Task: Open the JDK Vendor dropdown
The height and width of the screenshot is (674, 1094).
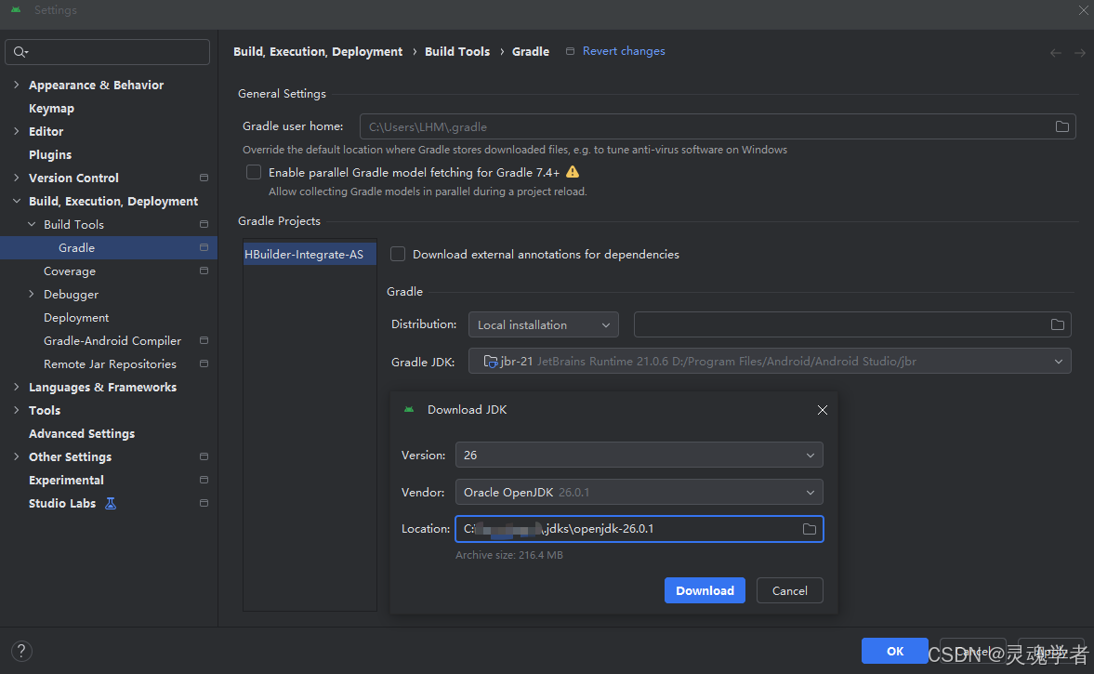Action: 639,492
